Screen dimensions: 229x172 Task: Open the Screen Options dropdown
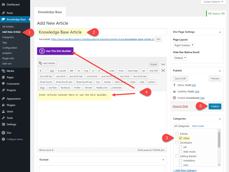213,2
